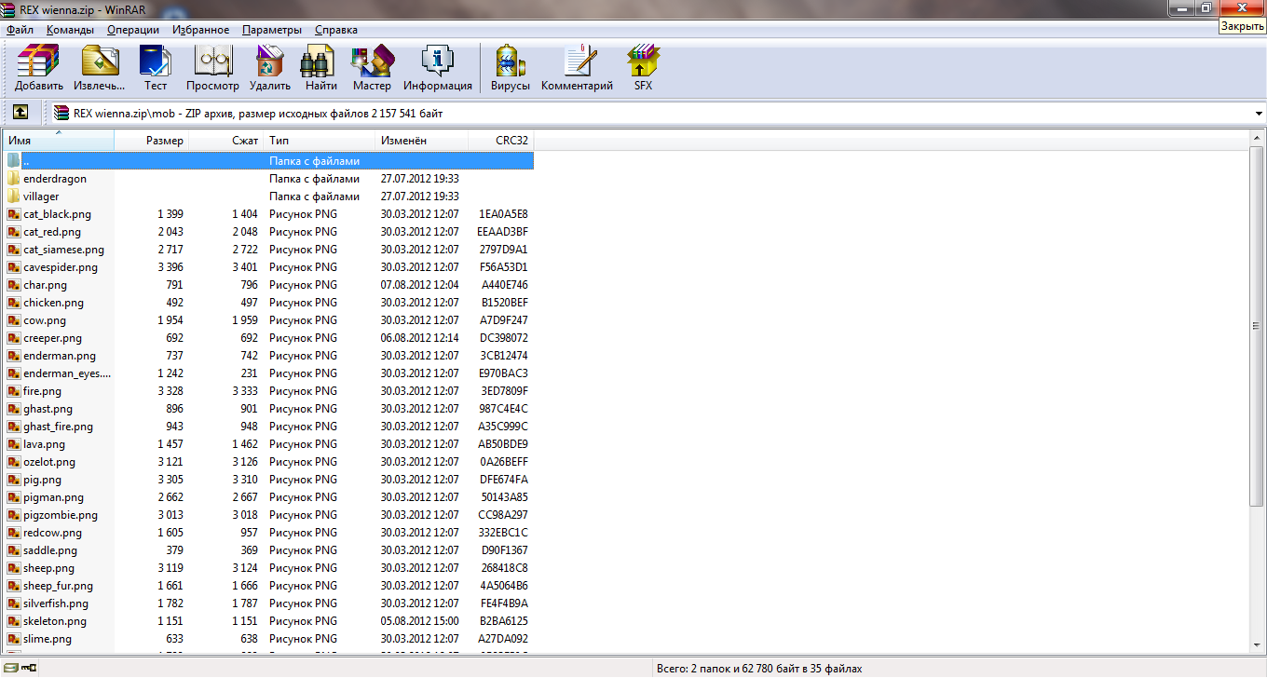The height and width of the screenshot is (678, 1267).
Task: Select the chicken.png file name
Action: (54, 303)
